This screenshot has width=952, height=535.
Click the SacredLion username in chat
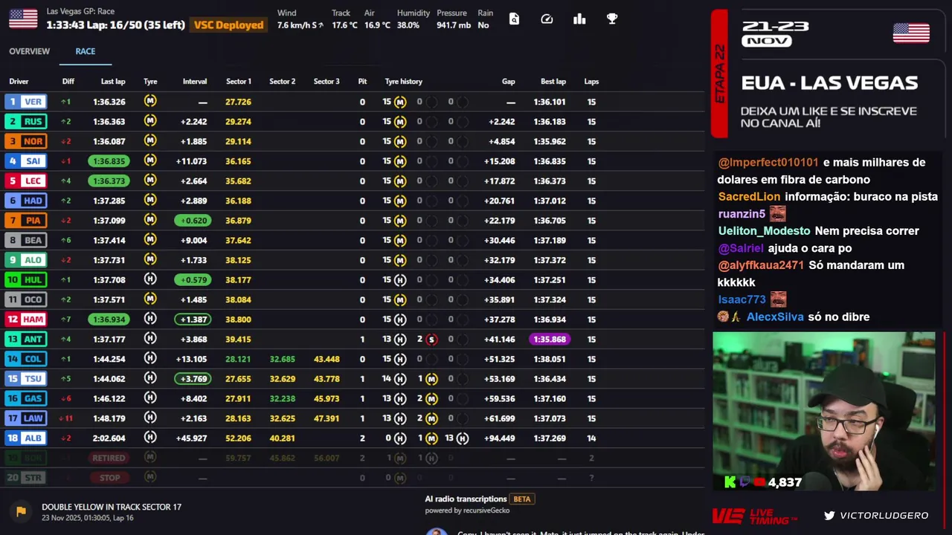749,197
